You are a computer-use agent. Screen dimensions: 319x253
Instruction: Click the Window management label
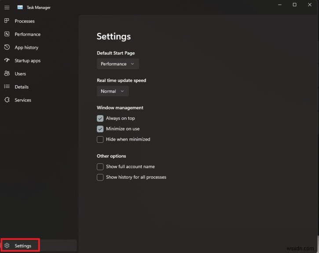(x=120, y=108)
